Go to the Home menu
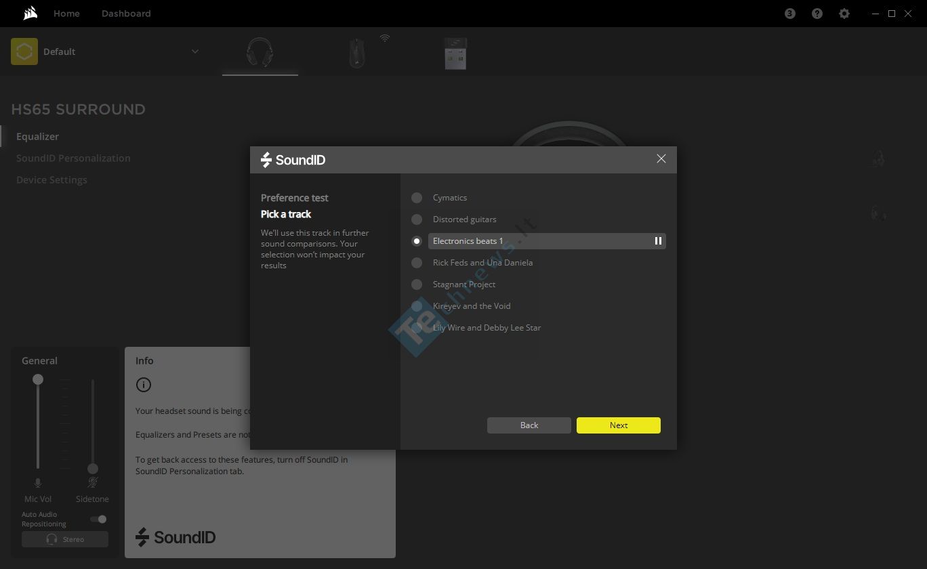This screenshot has height=569, width=927. pyautogui.click(x=66, y=14)
